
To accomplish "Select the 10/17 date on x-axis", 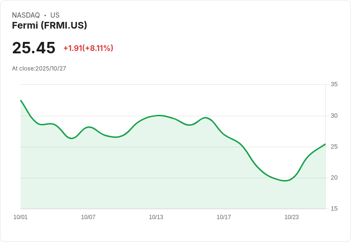I will tap(224, 217).
